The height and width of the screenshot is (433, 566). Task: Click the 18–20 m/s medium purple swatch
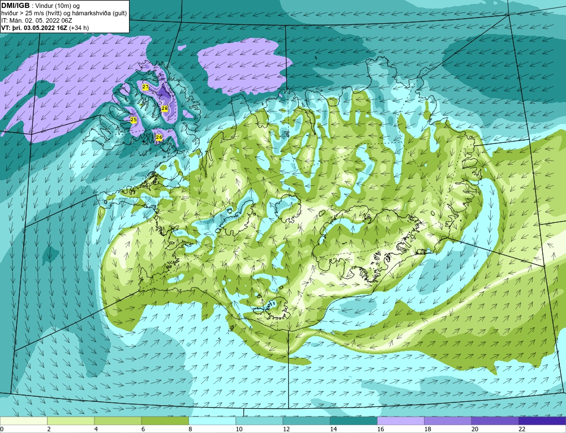448,421
